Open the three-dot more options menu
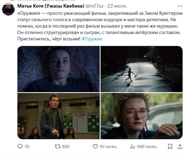The image size is (187, 154). [180, 6]
